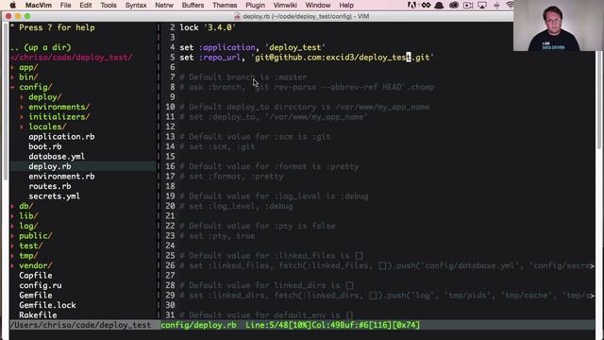Go up a directory in file tree
Screen dimensions: 604x340
pyautogui.click(x=41, y=47)
